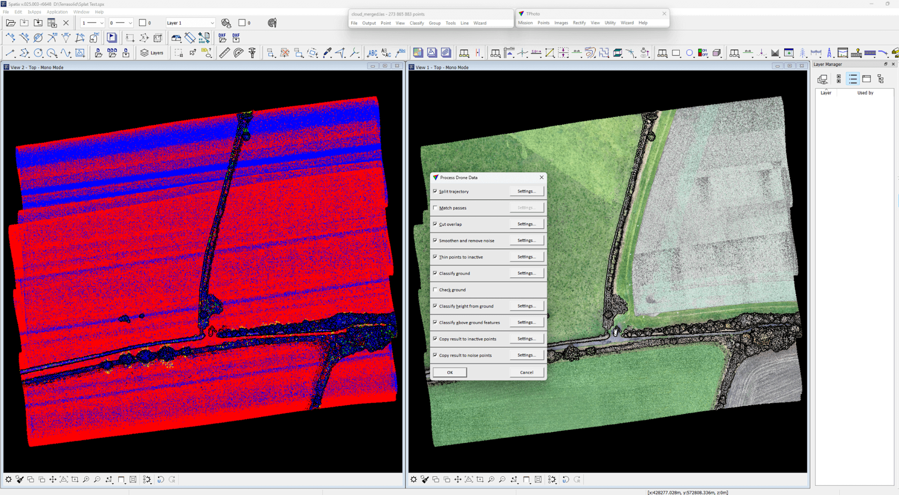Open the Classify menu in point cloud window
This screenshot has width=899, height=495.
[x=416, y=23]
